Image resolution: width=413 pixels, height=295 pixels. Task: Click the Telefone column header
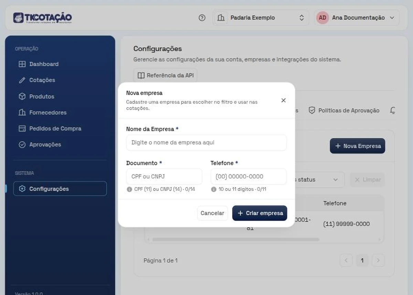(335, 203)
